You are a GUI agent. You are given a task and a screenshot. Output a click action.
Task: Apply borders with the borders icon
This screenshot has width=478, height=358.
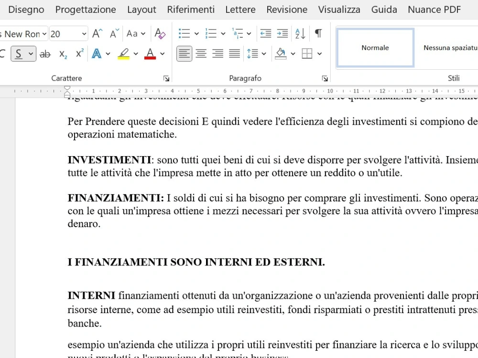point(307,54)
